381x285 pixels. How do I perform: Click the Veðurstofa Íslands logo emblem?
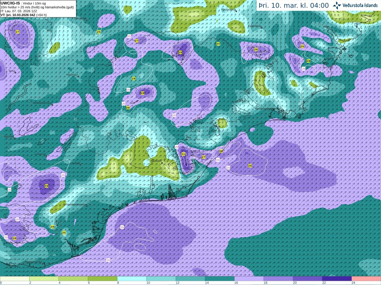[337, 5]
